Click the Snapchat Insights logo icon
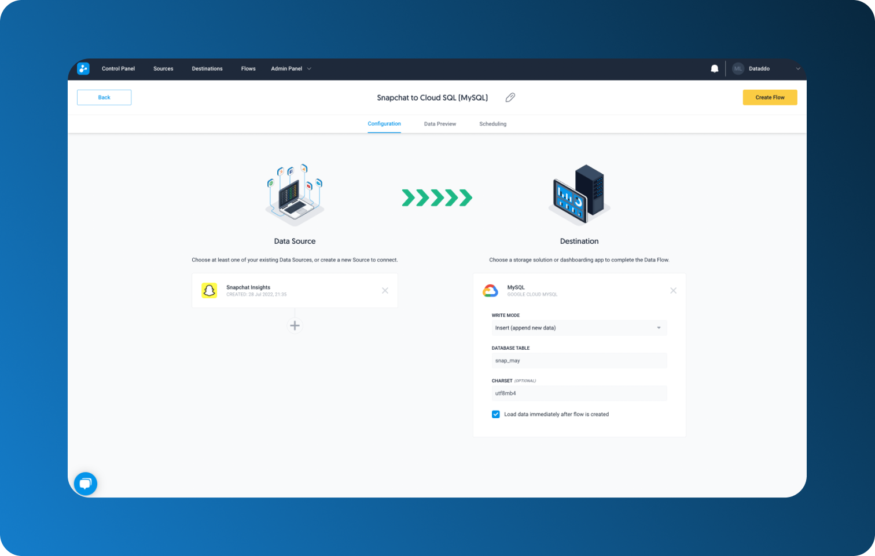 209,291
